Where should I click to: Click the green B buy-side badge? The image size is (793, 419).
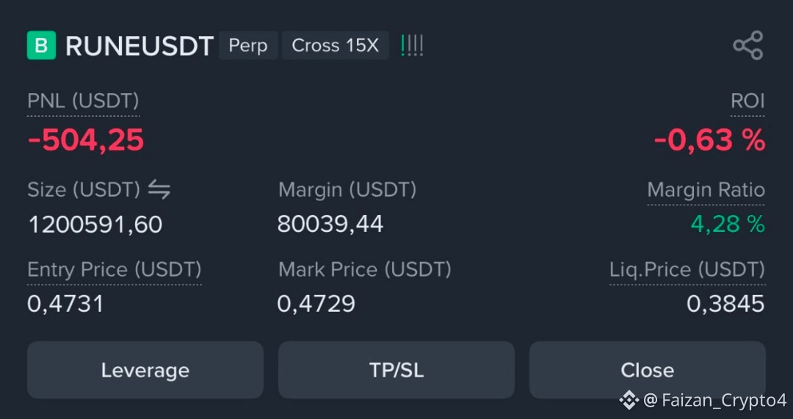(41, 45)
